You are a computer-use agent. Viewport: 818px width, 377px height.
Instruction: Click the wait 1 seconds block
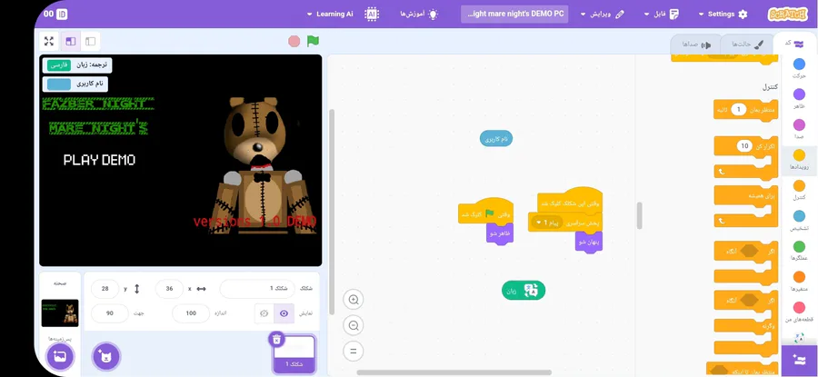coord(745,110)
